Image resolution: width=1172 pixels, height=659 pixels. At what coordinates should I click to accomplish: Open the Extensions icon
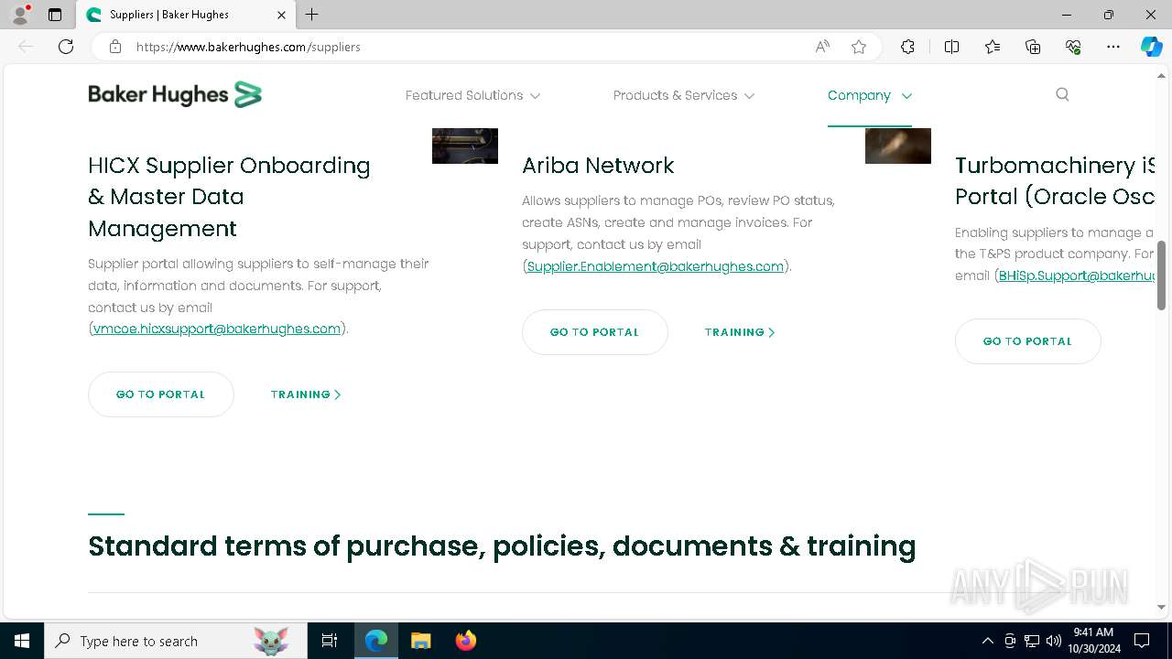coord(907,47)
